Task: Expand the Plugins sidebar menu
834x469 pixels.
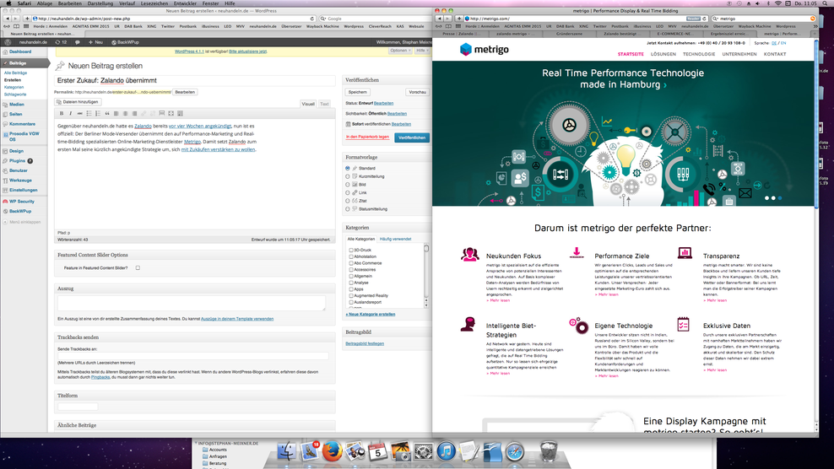Action: click(17, 160)
